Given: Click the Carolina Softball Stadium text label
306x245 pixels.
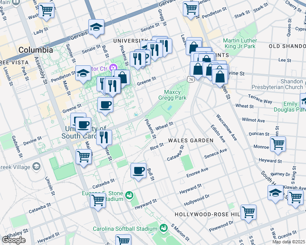Looking at the screenshot, I should coord(125,229).
